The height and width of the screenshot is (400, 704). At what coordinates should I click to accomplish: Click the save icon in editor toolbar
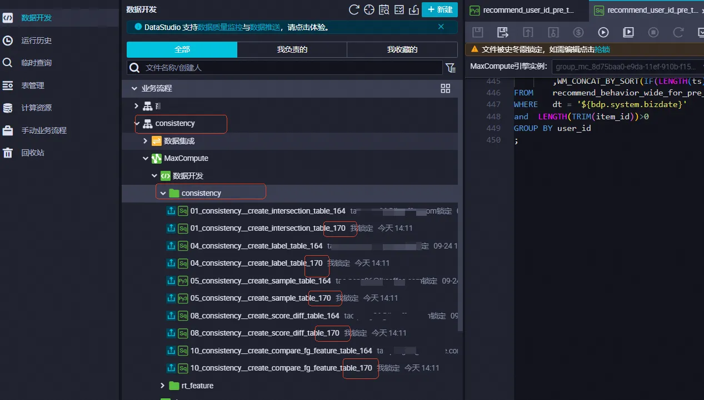coord(477,32)
